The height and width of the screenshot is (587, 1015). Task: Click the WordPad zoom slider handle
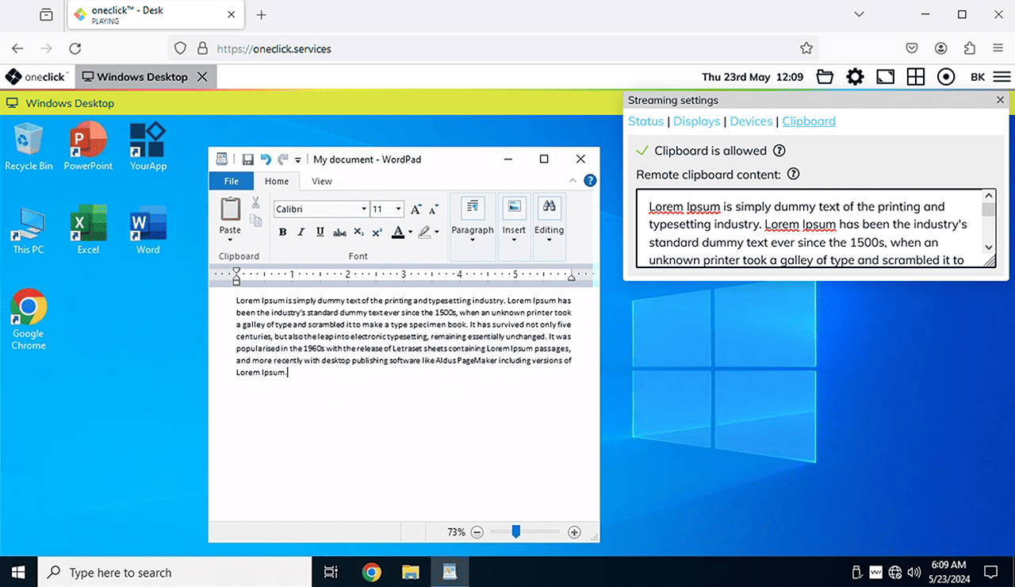(x=515, y=531)
